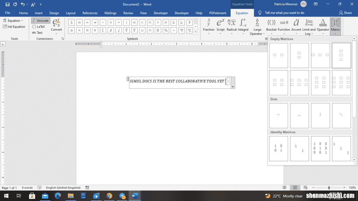Image resolution: width=358 pixels, height=201 pixels.
Task: Click the Save icon in the title bar
Action: click(x=7, y=4)
